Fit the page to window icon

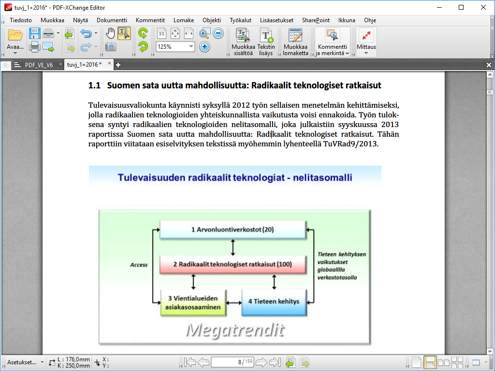point(175,33)
